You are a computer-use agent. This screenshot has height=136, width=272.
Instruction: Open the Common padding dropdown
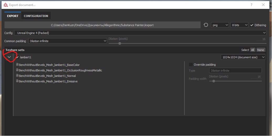[x=68, y=41]
